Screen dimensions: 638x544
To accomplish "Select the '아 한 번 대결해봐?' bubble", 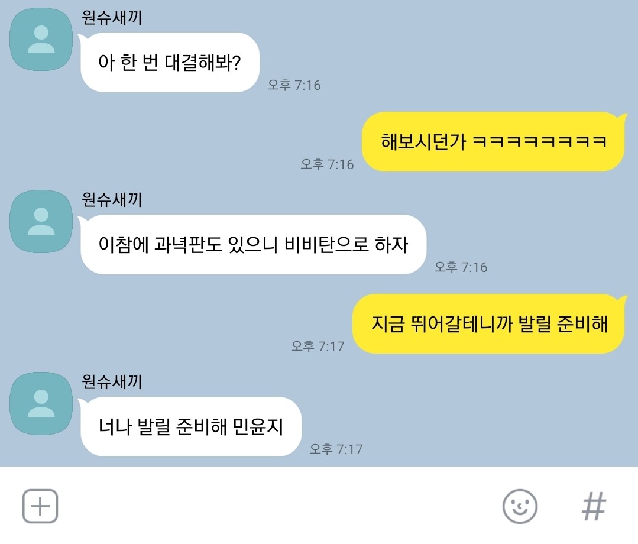I will tap(169, 62).
